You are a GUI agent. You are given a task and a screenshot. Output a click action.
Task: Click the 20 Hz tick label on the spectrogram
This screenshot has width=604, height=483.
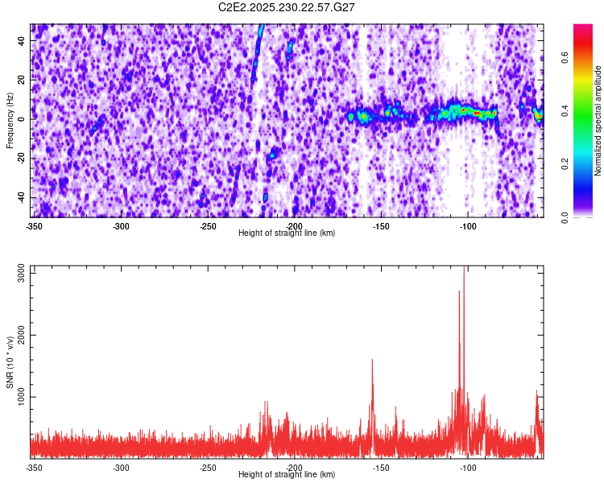21,80
